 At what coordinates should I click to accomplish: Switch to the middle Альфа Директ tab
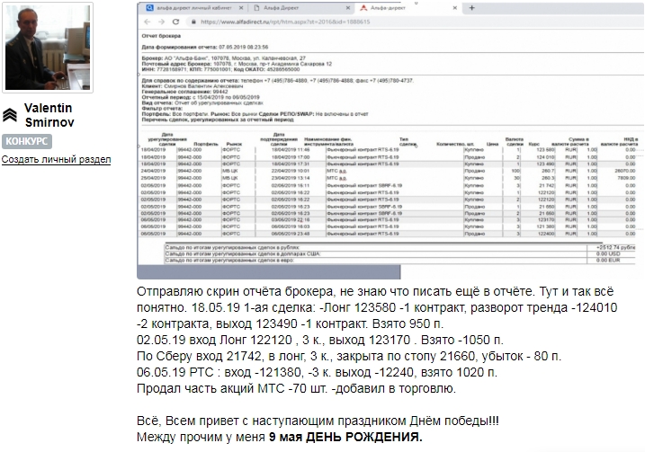(281, 8)
